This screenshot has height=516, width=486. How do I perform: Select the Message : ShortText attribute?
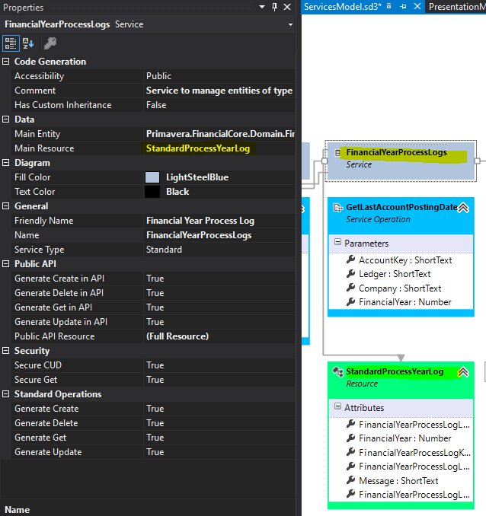(398, 481)
